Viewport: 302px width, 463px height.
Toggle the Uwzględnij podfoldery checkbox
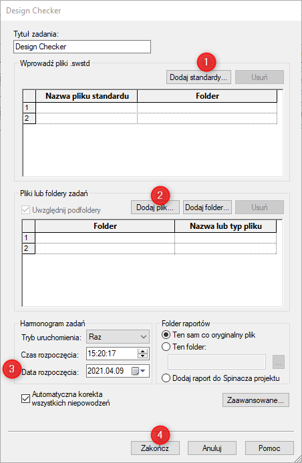(25, 210)
